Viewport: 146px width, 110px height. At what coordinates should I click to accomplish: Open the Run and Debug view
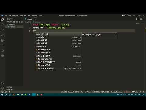tap(2, 35)
